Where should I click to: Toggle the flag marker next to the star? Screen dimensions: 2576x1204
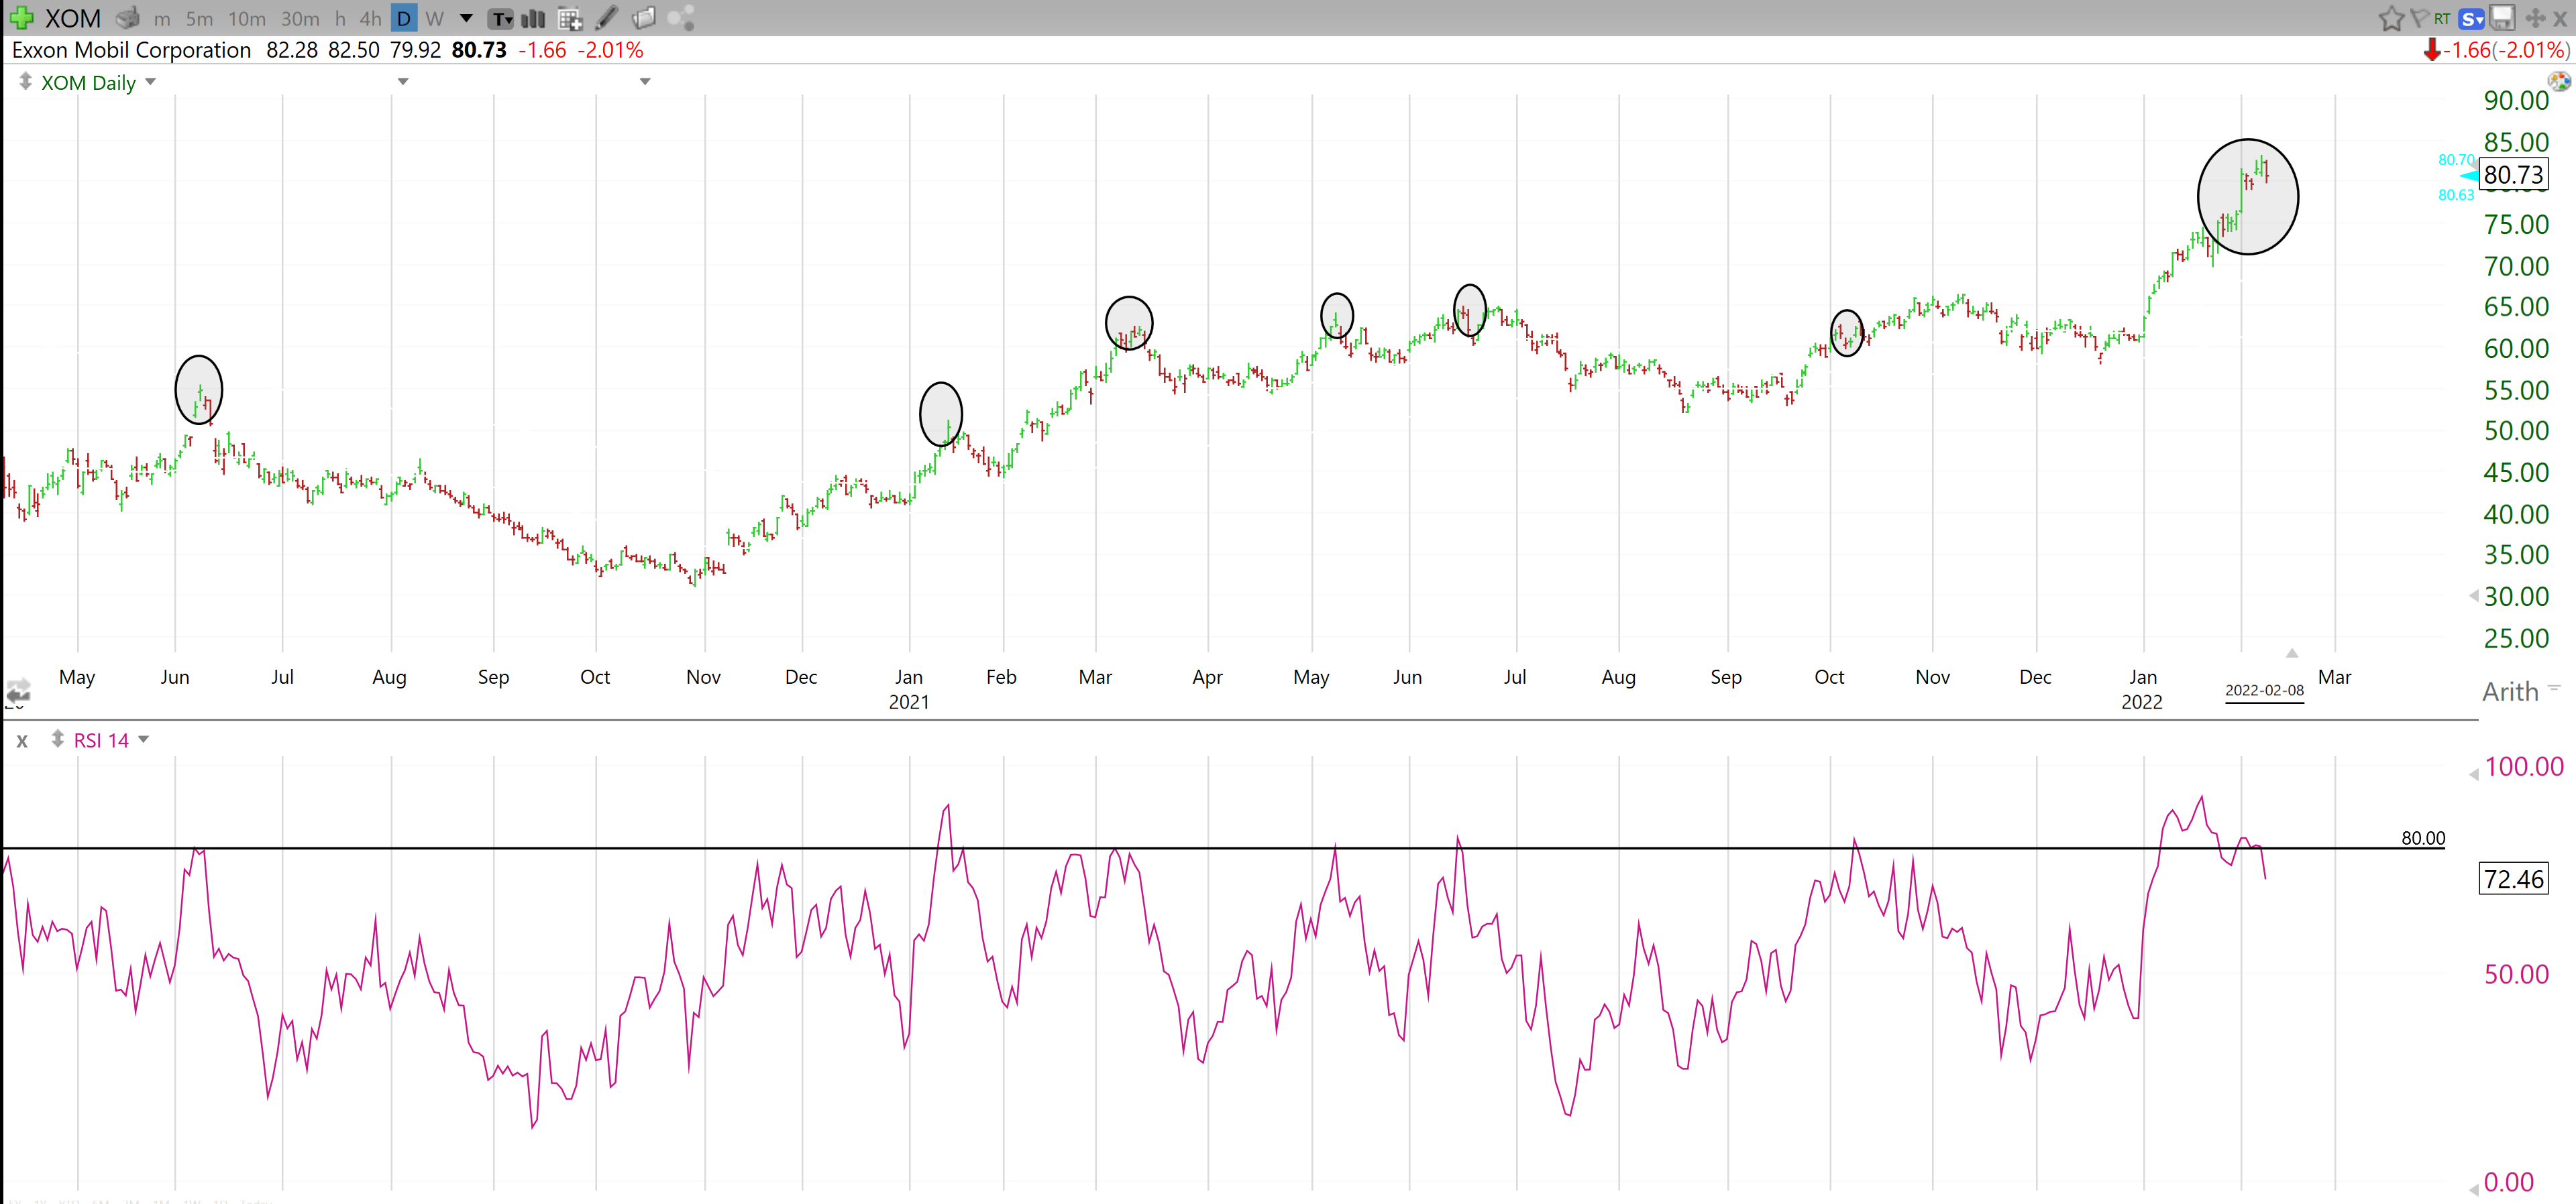[x=2421, y=18]
